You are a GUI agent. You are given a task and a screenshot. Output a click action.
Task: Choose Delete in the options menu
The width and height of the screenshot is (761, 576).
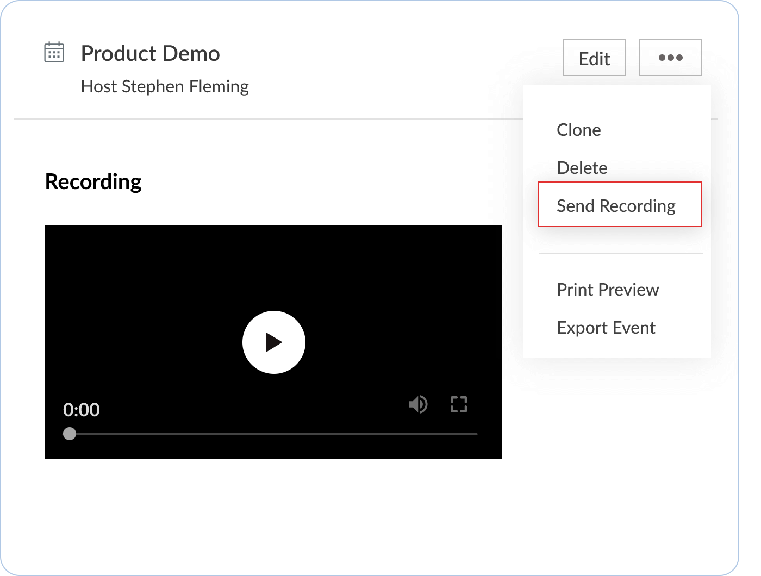[582, 168]
